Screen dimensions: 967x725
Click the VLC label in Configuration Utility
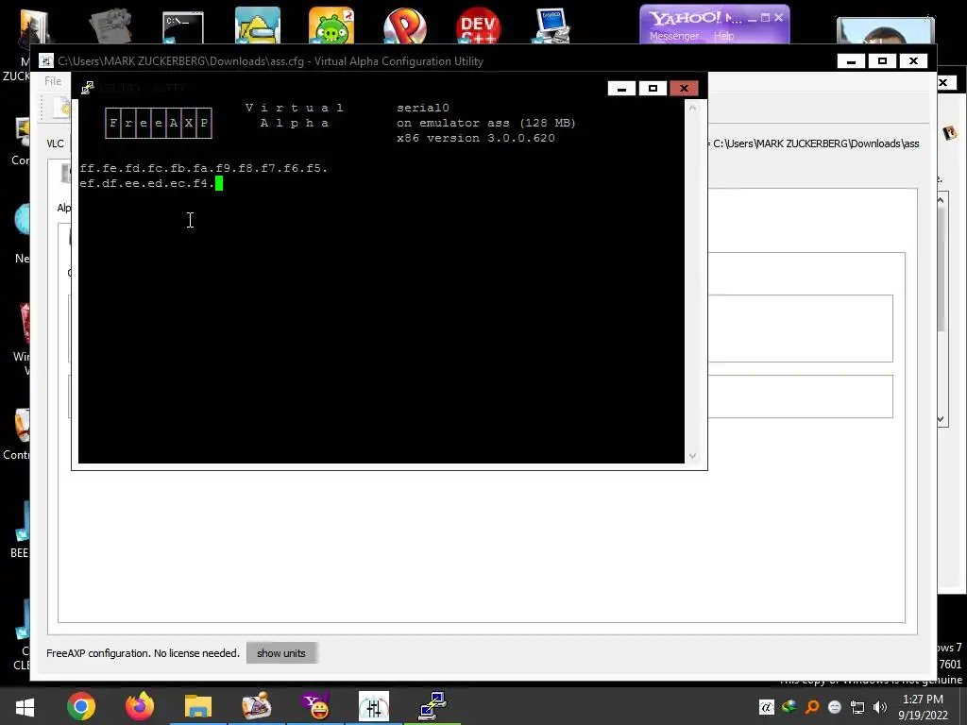(55, 143)
